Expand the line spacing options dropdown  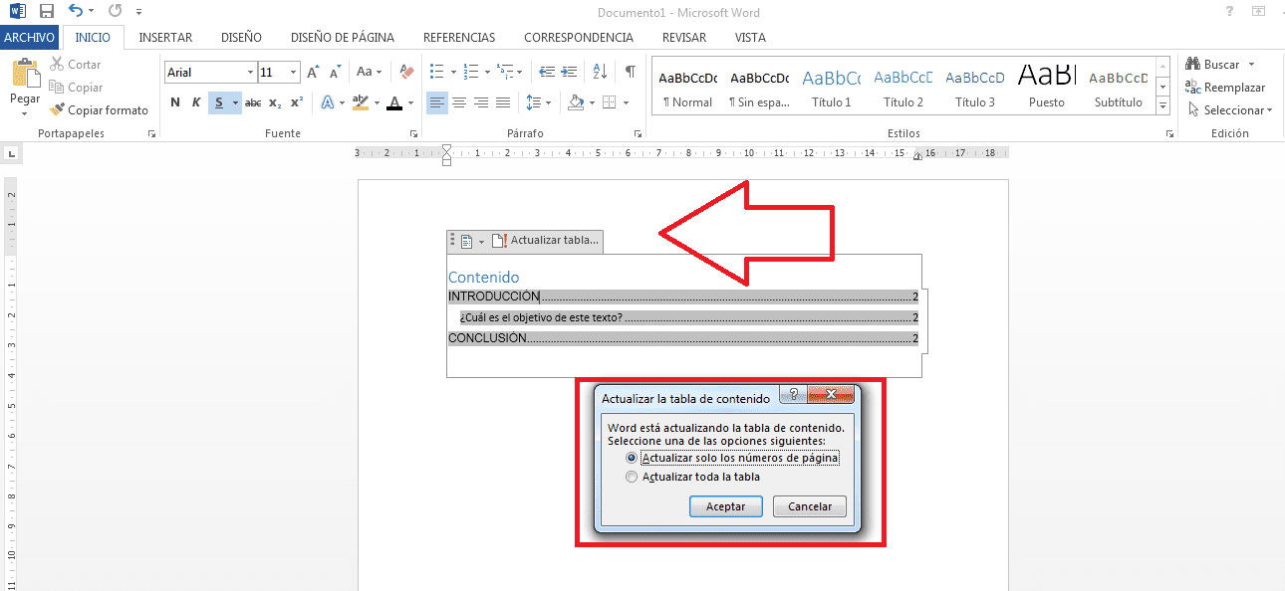pos(545,101)
